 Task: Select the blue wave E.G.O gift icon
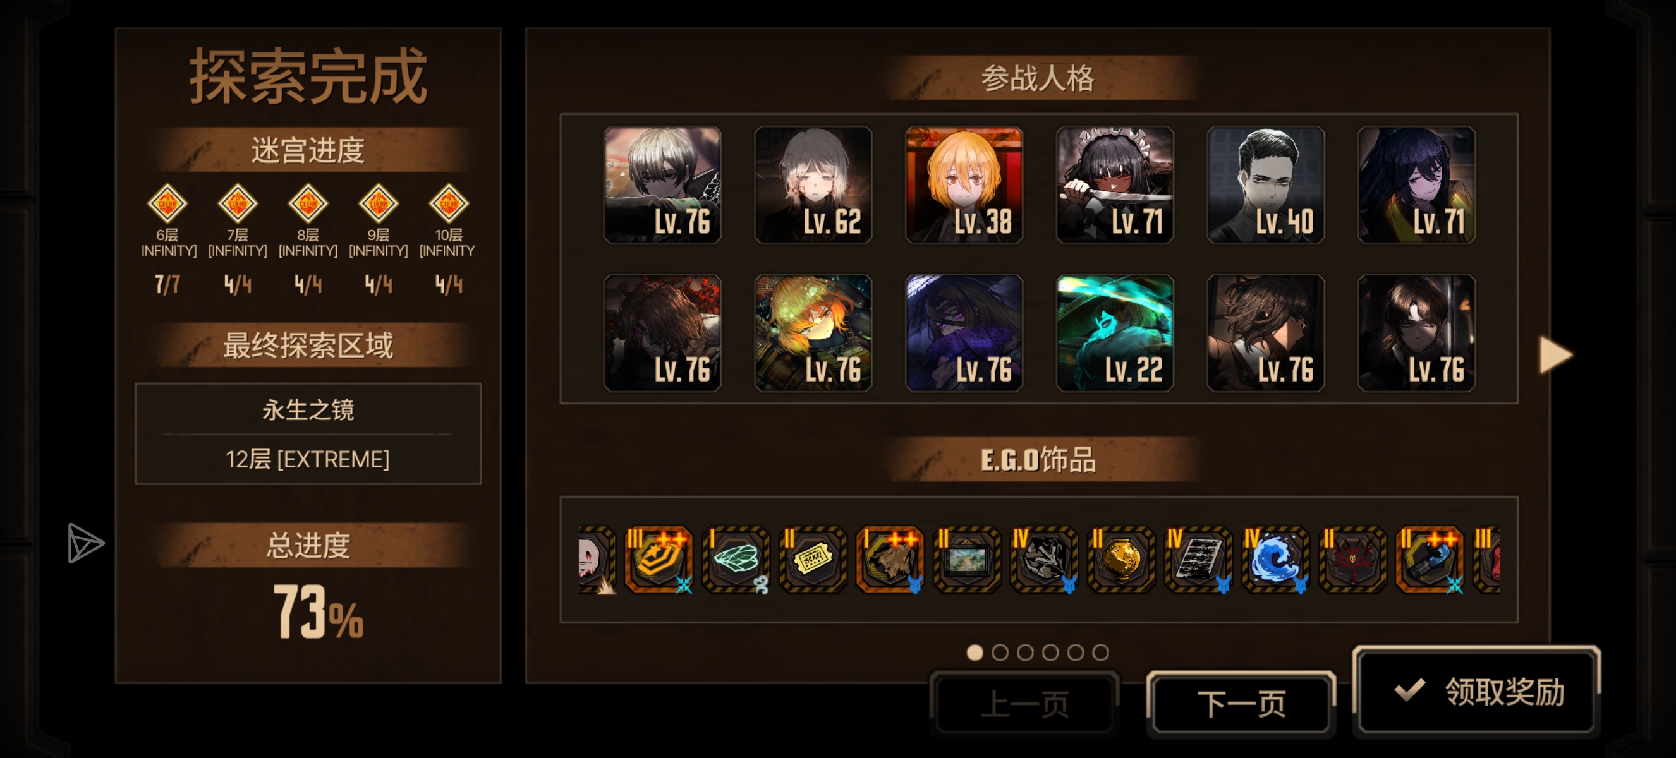(1274, 560)
